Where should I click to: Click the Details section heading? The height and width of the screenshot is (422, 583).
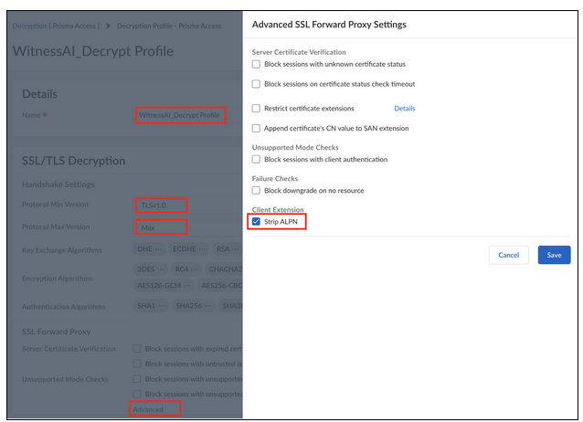[40, 94]
